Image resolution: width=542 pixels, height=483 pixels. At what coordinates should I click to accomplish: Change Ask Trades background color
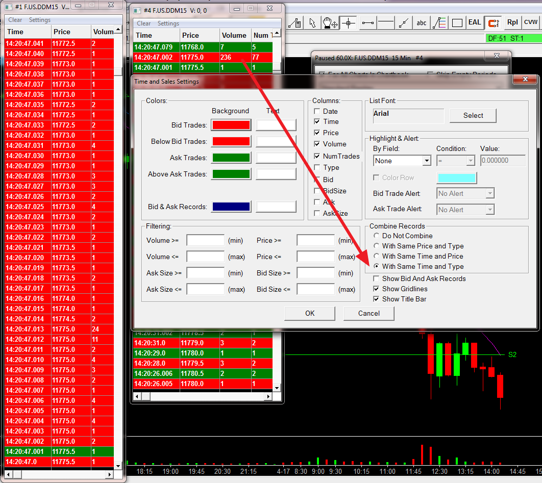coord(231,158)
